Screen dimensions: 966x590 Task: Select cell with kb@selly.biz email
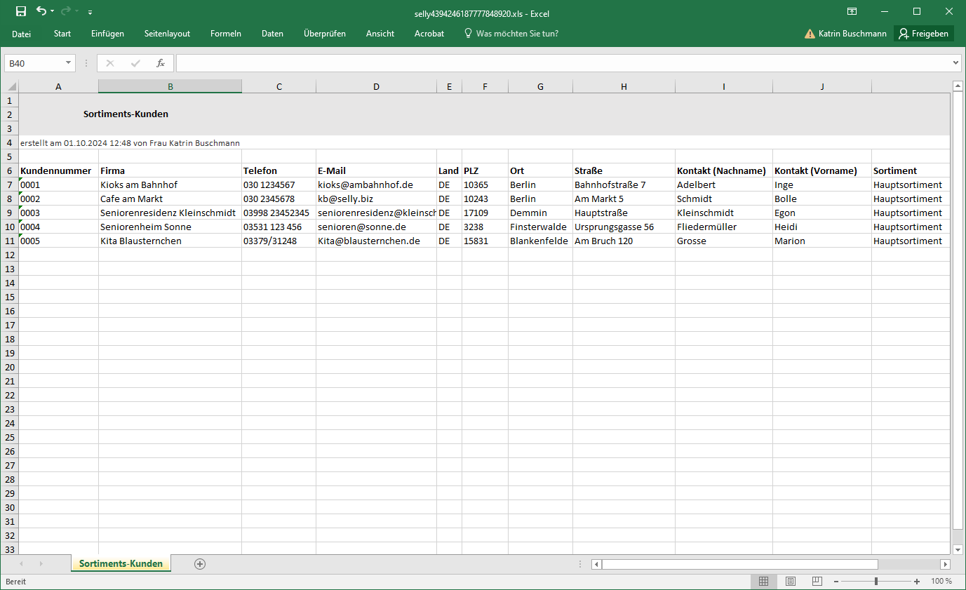(x=376, y=199)
